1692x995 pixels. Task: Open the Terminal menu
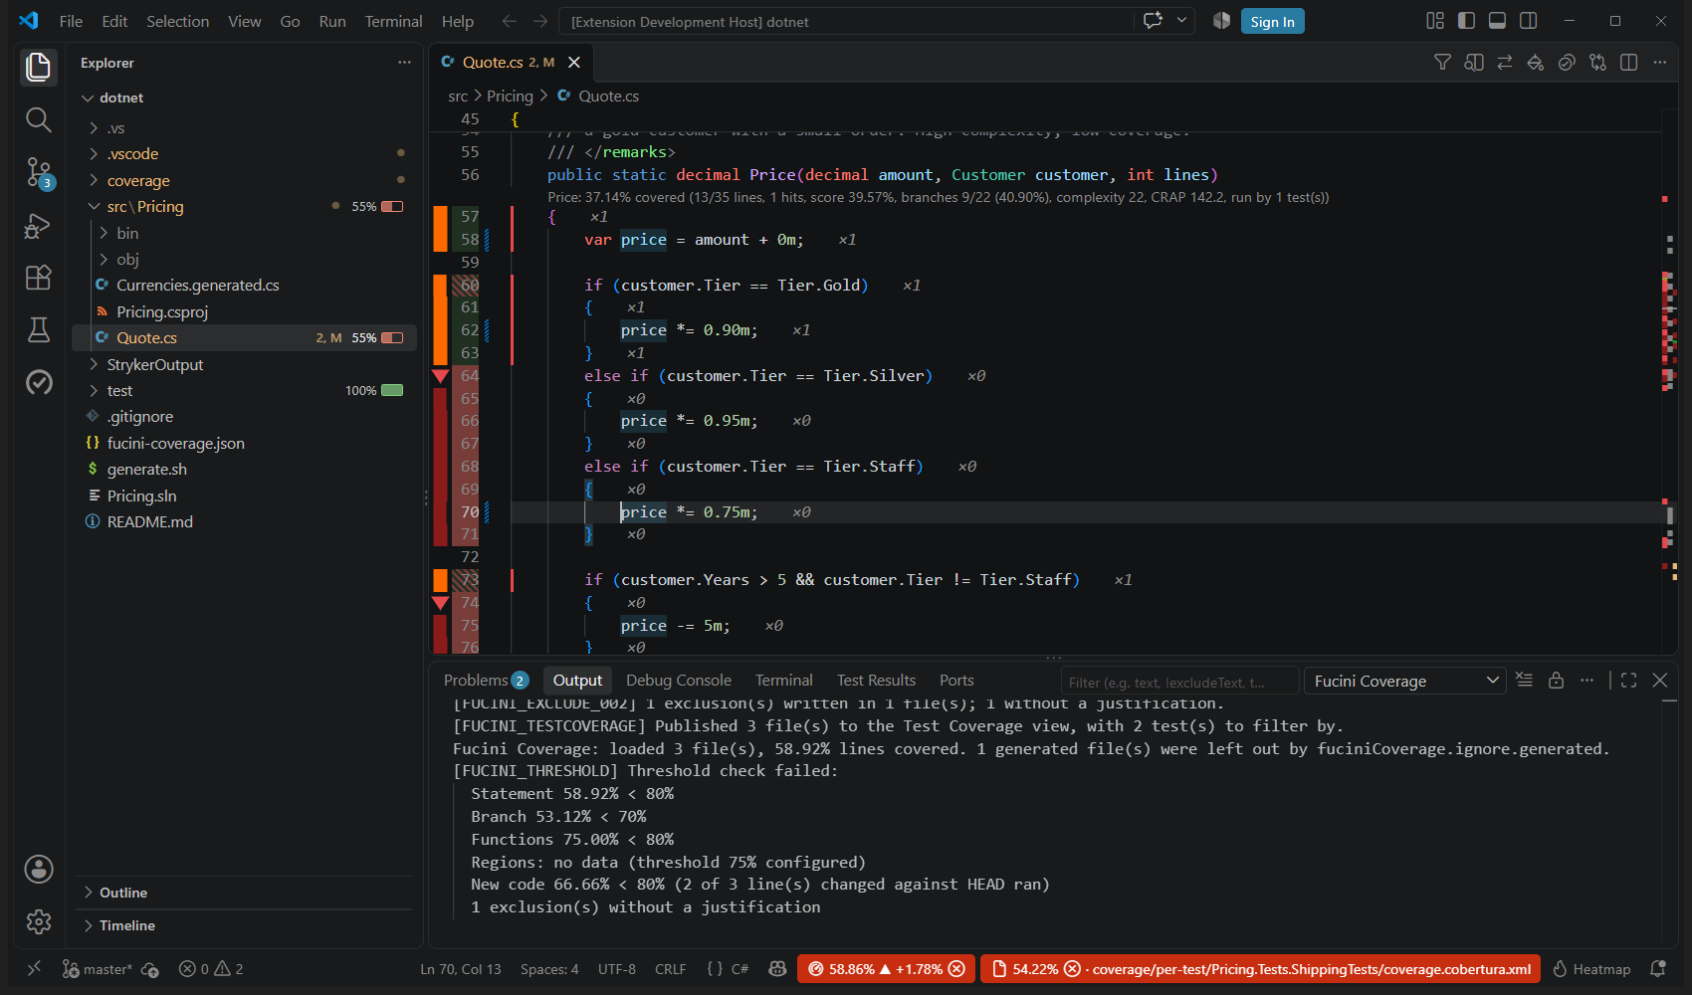393,21
